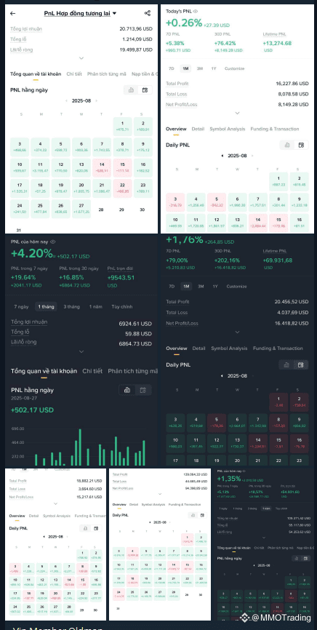
Task: Open Chi tiết tab in 20.713,96 USD panel
Action: 74,74
